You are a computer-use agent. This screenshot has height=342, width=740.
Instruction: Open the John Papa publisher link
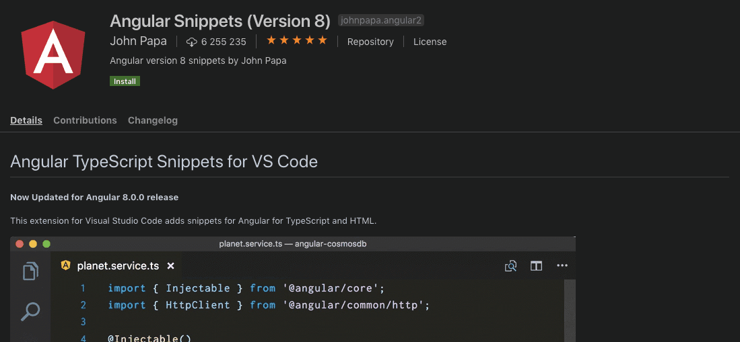tap(138, 41)
